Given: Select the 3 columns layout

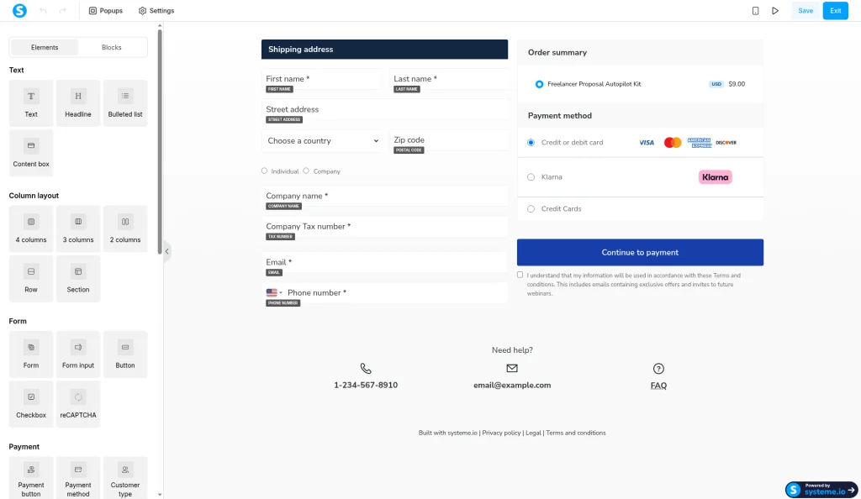Looking at the screenshot, I should pos(78,228).
